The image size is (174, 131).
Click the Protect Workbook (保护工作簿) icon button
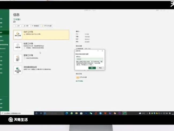click(x=18, y=35)
